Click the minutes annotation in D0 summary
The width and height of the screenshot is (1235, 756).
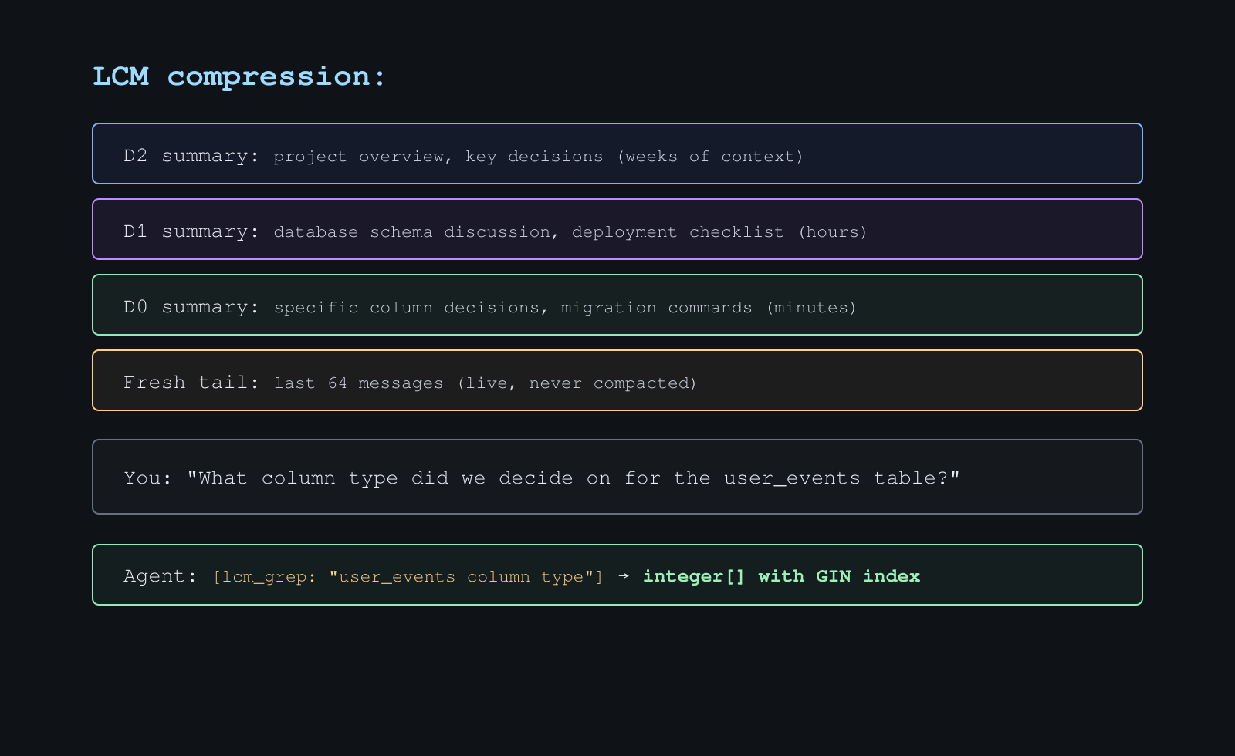point(812,308)
